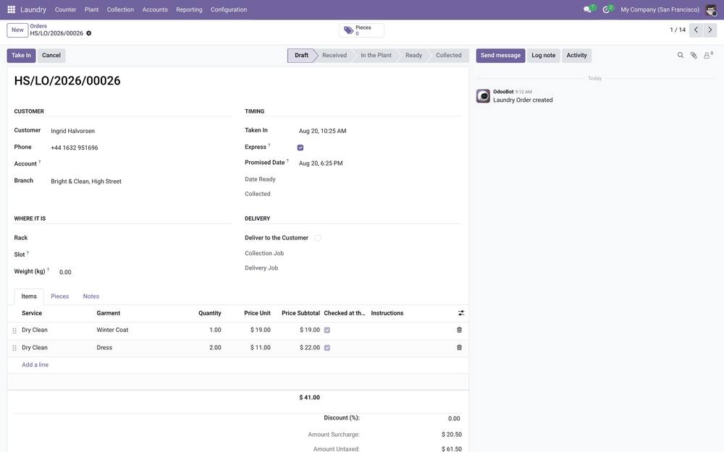Image resolution: width=724 pixels, height=452 pixels.
Task: Click the Log note button
Action: 544,56
